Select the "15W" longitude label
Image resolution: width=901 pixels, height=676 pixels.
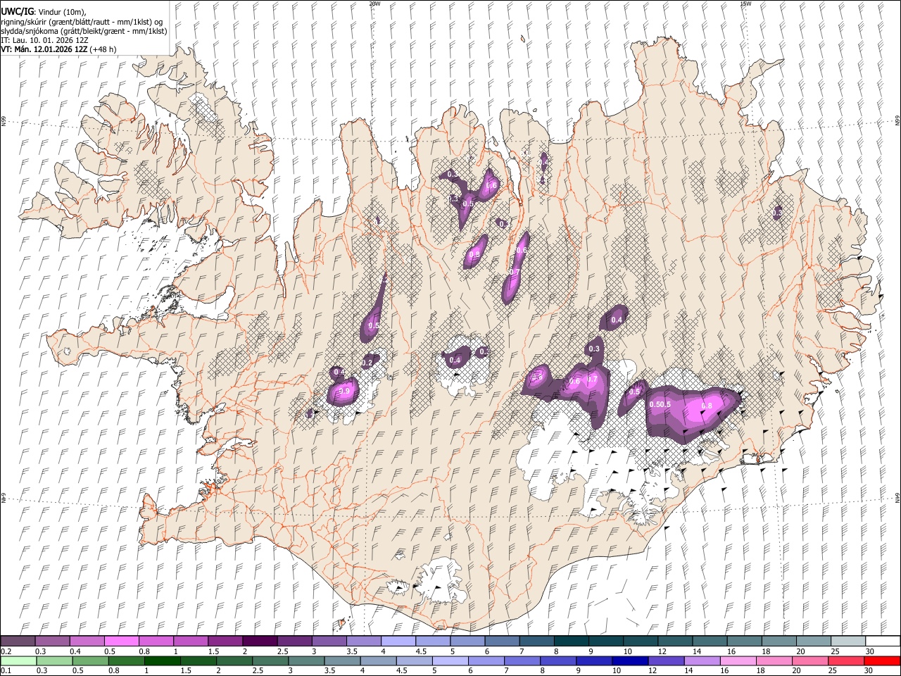point(745,4)
